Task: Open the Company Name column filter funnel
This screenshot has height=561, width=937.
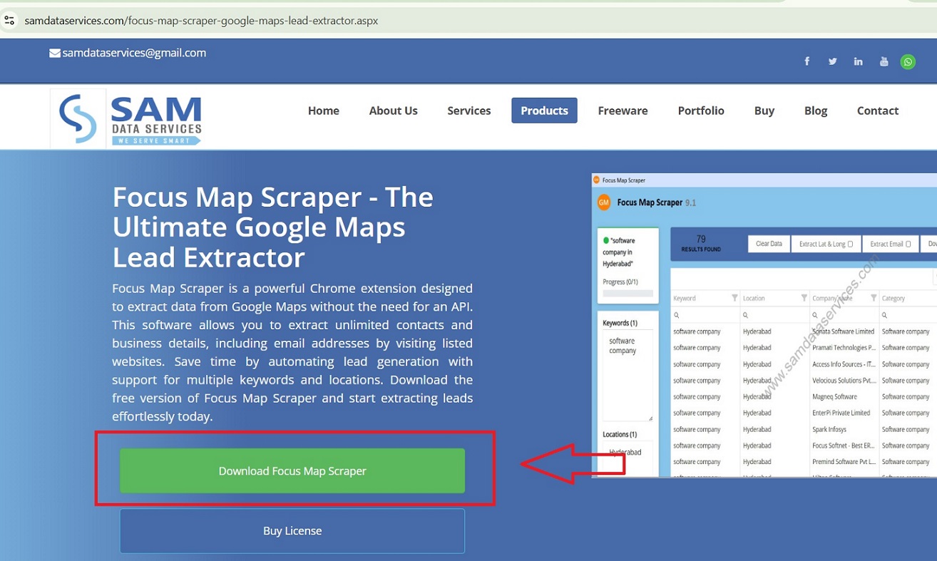Action: (874, 298)
